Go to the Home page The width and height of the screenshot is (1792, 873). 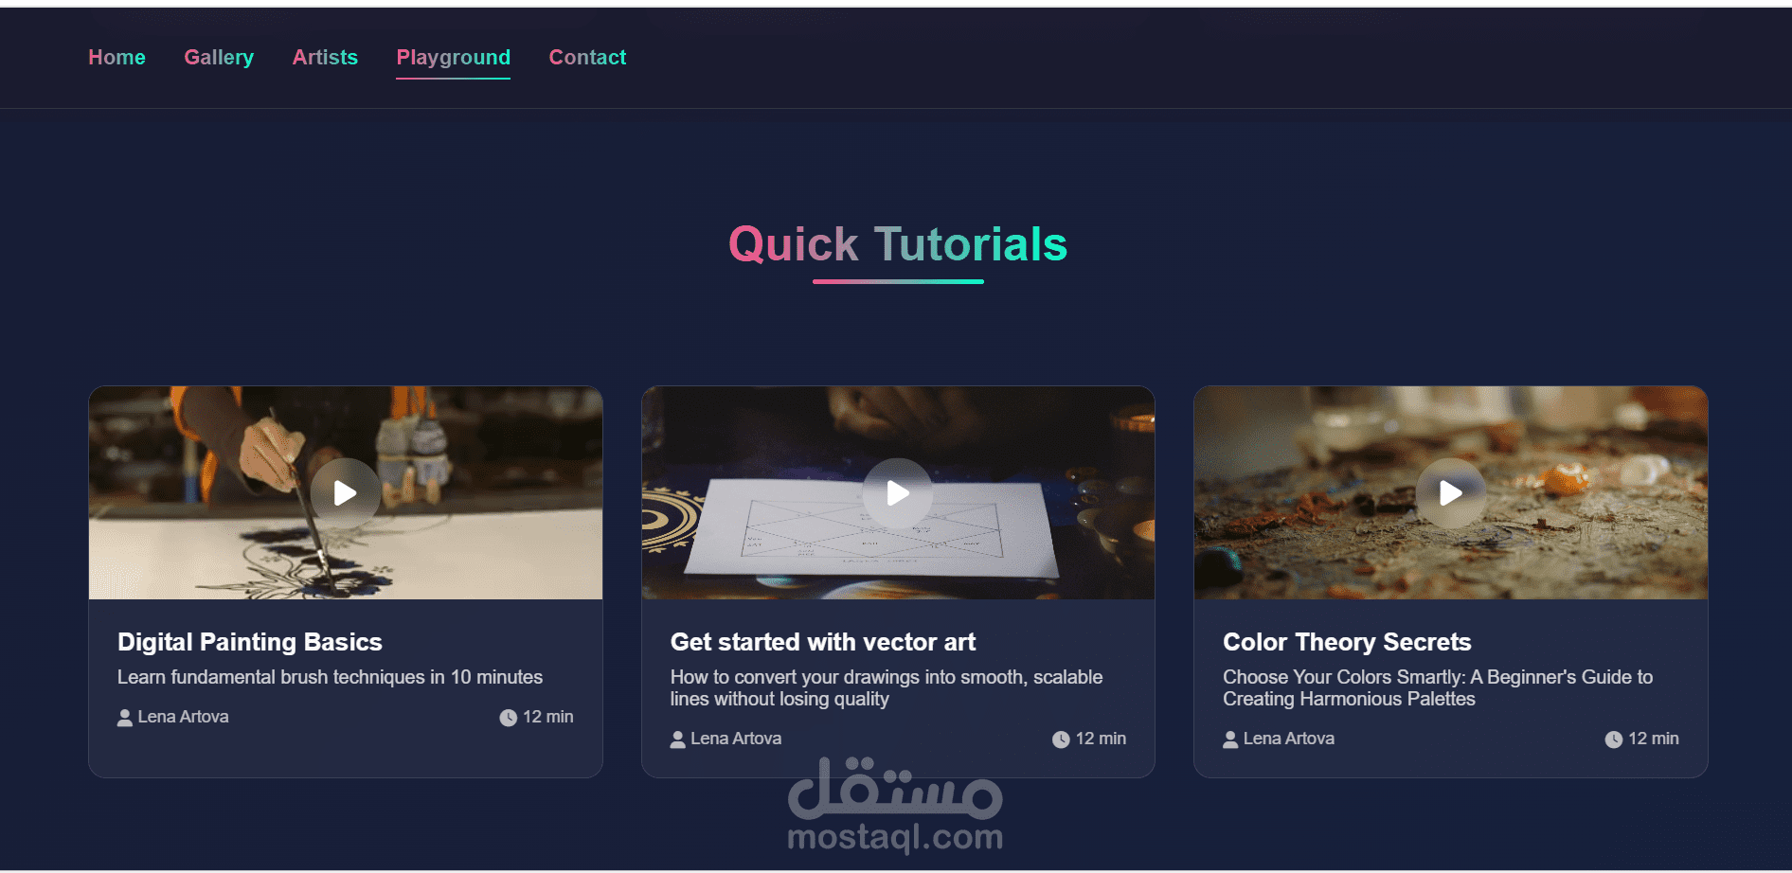tap(116, 58)
